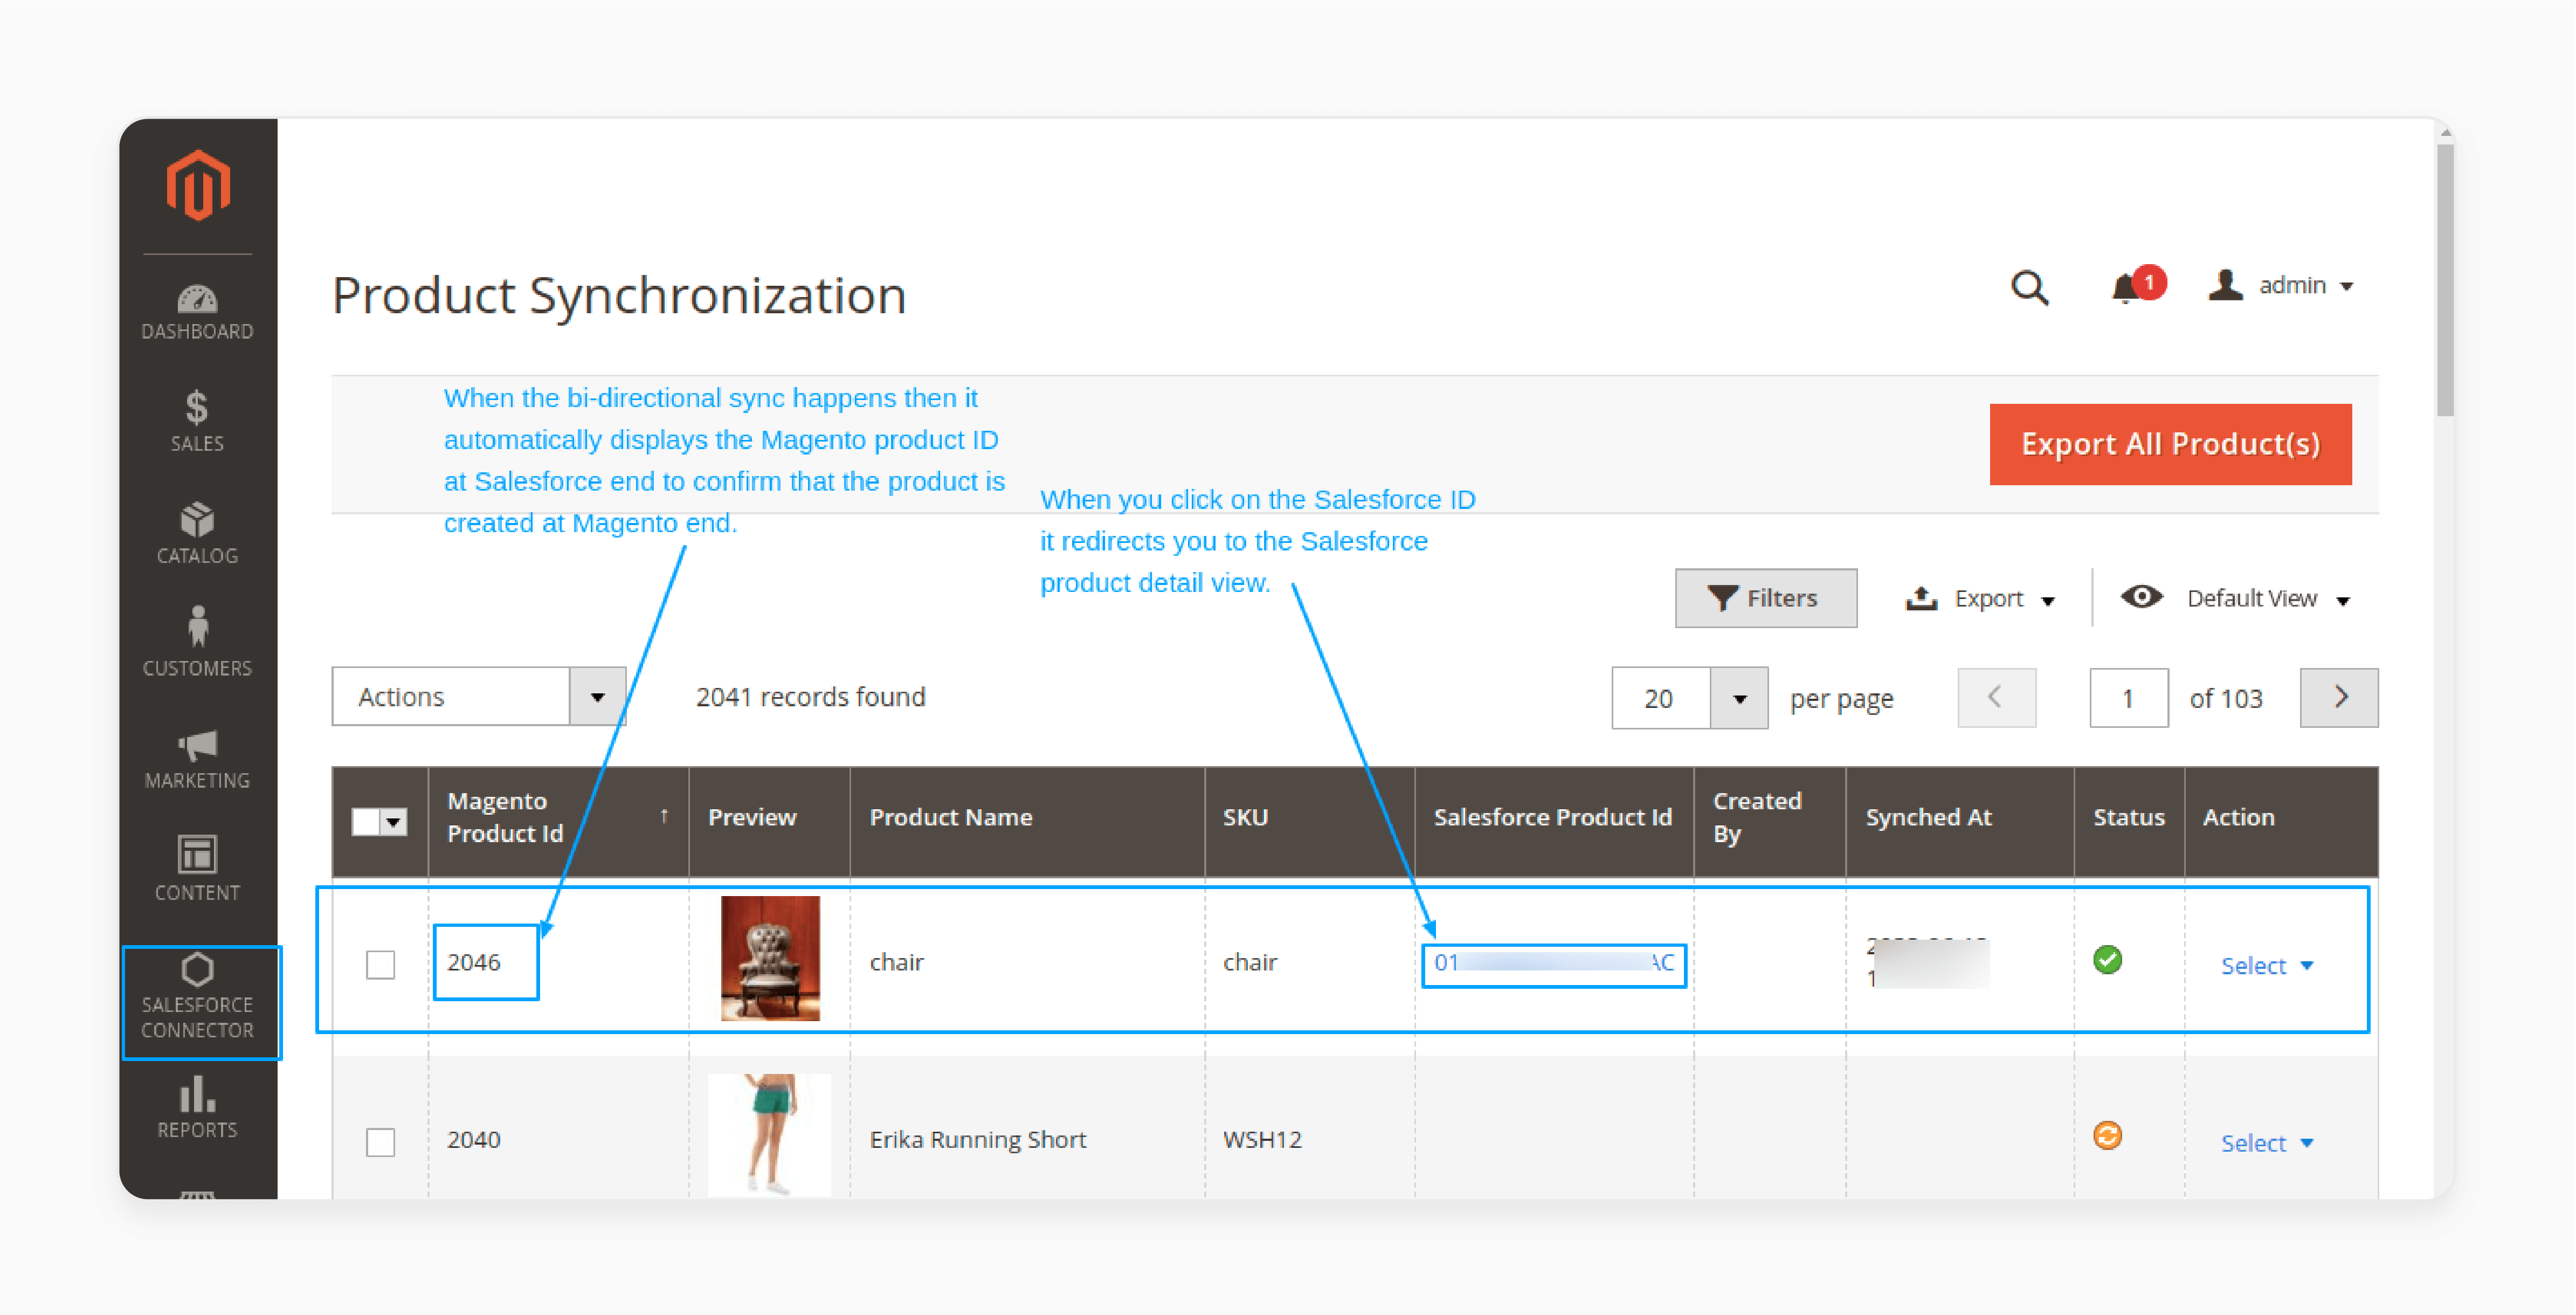The width and height of the screenshot is (2576, 1315).
Task: Open the header mass-select checkbox dropdown
Action: 379,821
